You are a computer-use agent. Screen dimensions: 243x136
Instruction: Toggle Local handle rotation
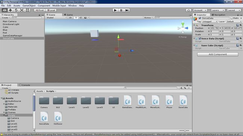point(51,10)
